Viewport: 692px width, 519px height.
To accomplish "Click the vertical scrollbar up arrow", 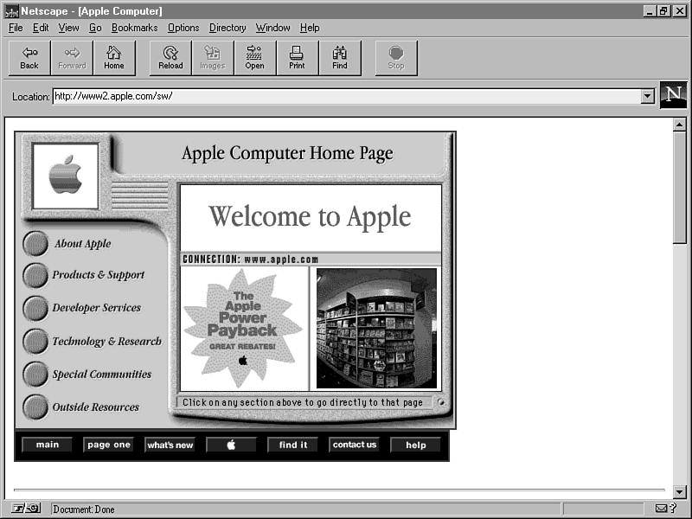I will click(680, 125).
